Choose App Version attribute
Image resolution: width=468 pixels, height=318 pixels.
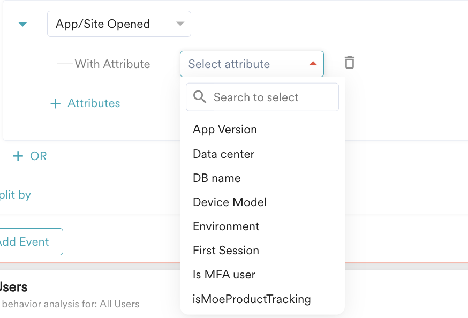coord(225,130)
